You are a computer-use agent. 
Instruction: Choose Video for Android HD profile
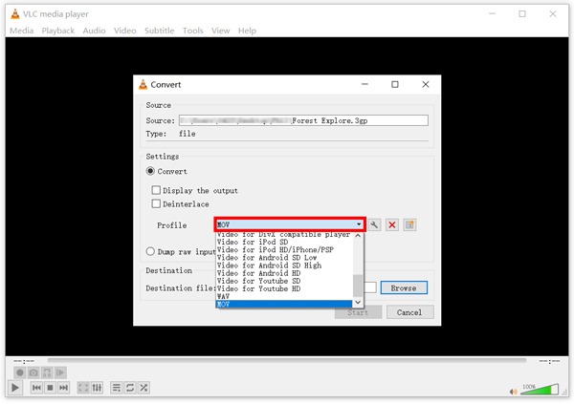[284, 273]
